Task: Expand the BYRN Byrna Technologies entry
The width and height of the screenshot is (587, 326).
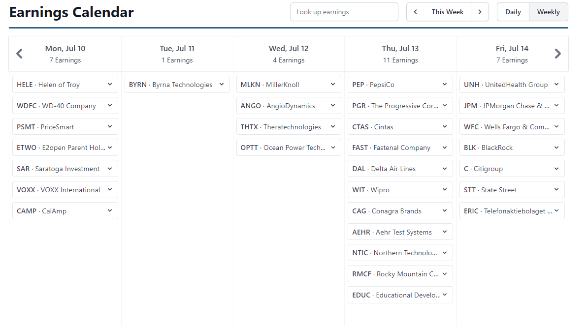Action: pos(177,85)
